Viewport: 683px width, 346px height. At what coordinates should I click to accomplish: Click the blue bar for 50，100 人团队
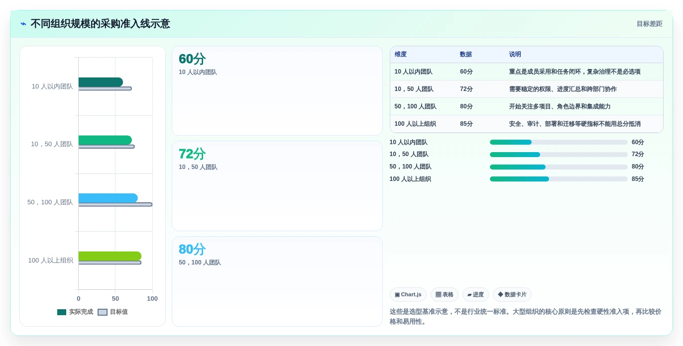[x=108, y=198]
